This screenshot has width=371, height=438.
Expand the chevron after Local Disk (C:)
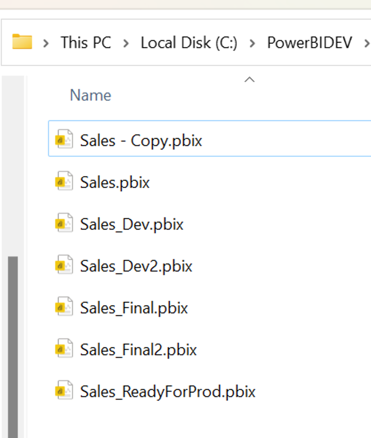point(252,43)
